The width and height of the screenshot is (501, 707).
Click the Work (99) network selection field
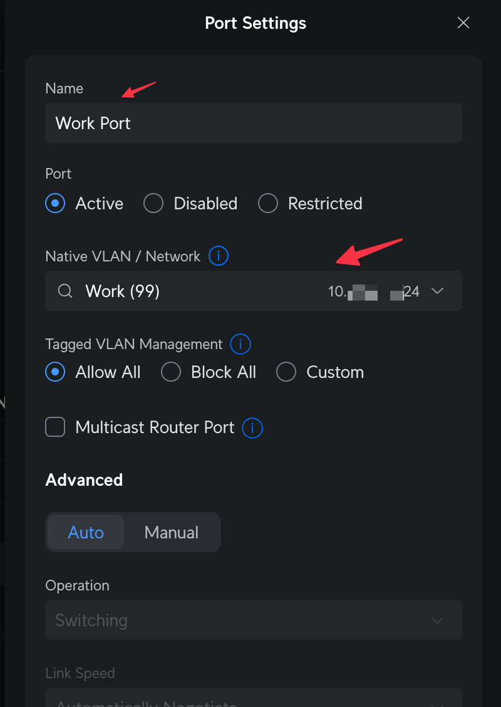(254, 291)
